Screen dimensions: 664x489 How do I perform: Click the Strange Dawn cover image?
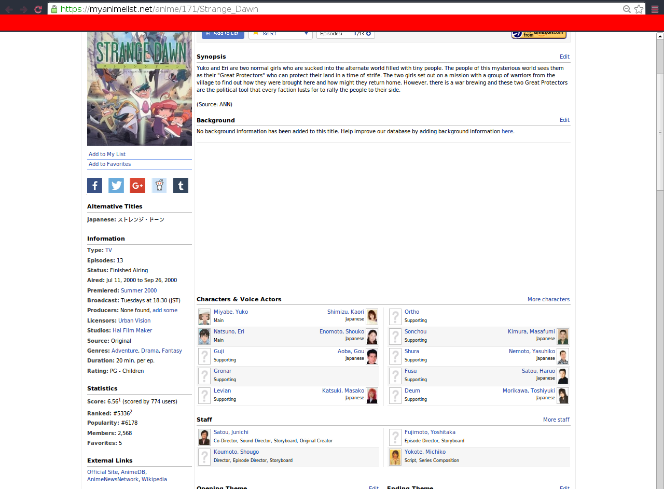pos(140,89)
